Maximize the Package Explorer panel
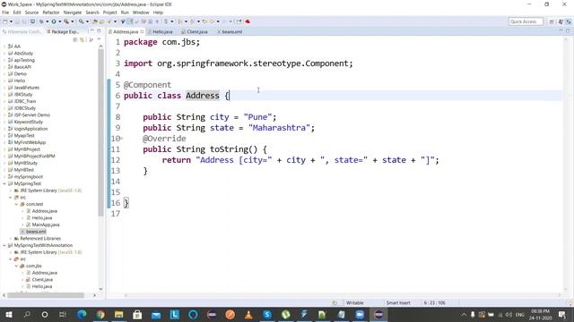Image resolution: width=574 pixels, height=322 pixels. tap(99, 30)
